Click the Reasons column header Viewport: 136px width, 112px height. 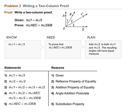click(58, 68)
